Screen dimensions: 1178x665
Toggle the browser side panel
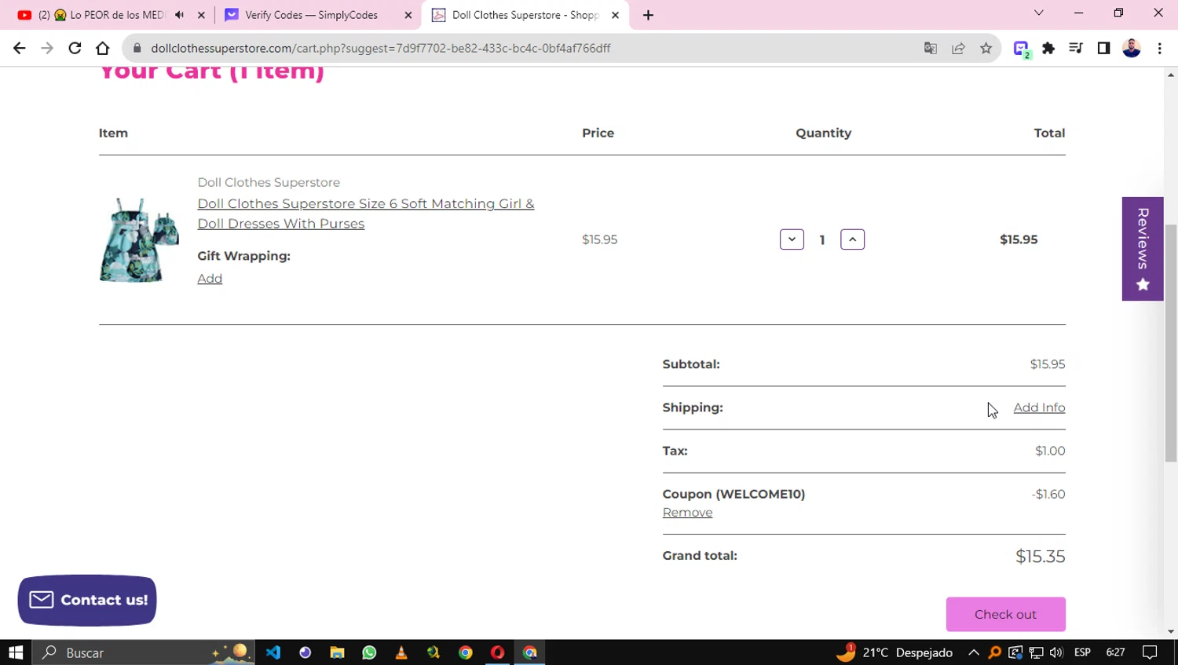1103,48
